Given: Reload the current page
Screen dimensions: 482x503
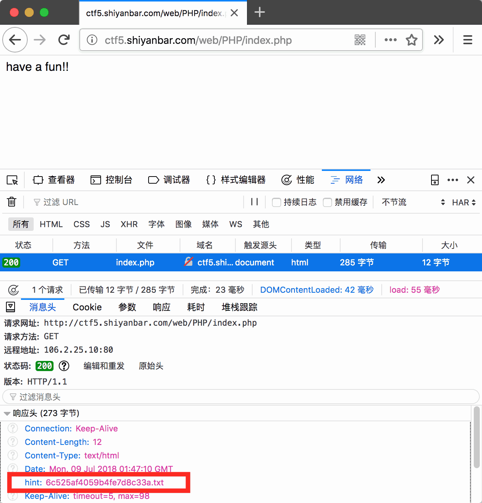Looking at the screenshot, I should point(64,40).
